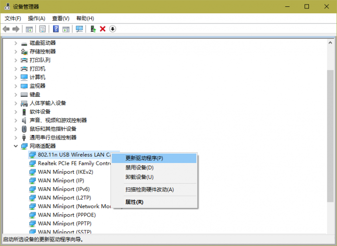This screenshot has width=337, height=246.
Task: Click the mouse icon for 鼠标和其他指针设备
Action: click(x=24, y=129)
